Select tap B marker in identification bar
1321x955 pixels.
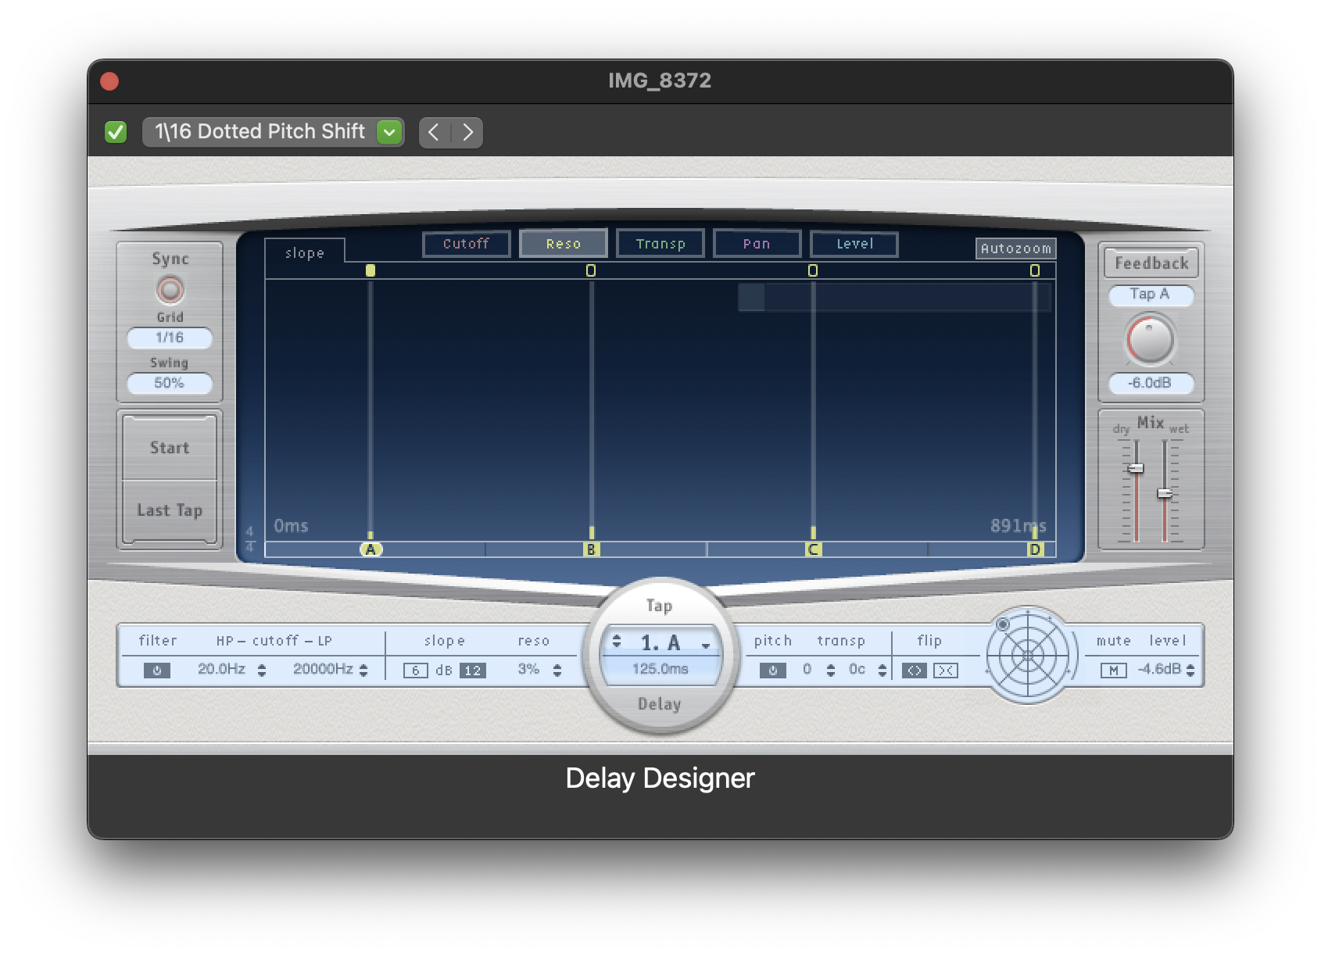tap(592, 549)
